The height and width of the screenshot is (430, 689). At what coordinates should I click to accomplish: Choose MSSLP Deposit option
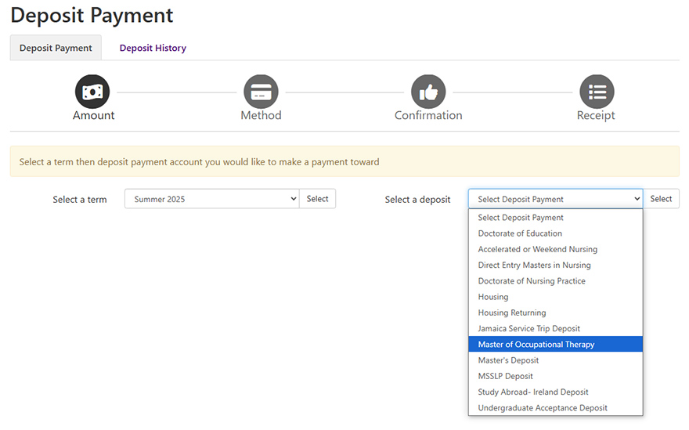coord(555,376)
